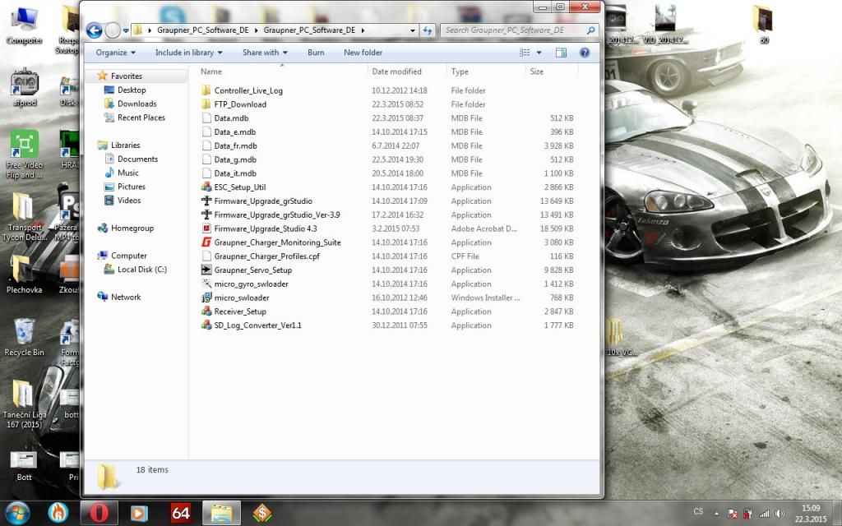The width and height of the screenshot is (842, 526).
Task: Sort files by Size column header
Action: click(537, 72)
